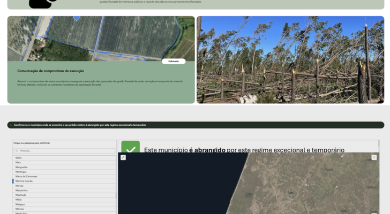Click the Submeter button

[174, 61]
